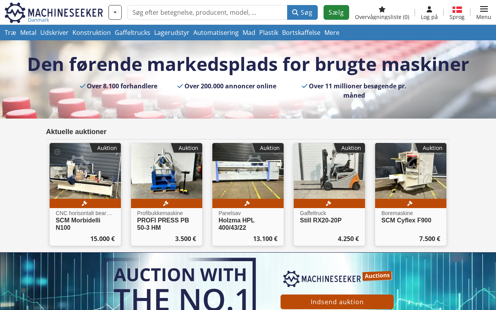Click the gavel icon under SCM Morbidelli
The image size is (496, 310).
click(x=84, y=203)
